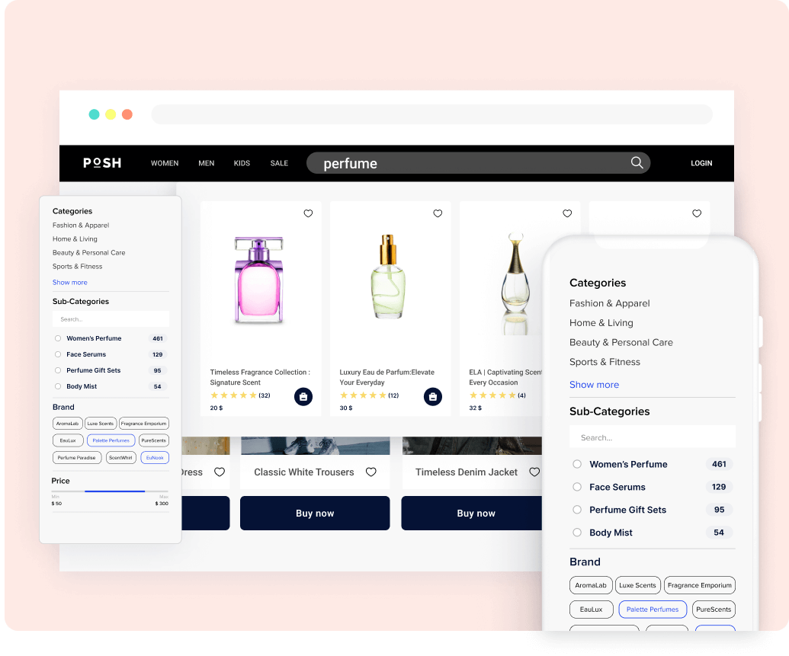Screen dimensions: 789x656
Task: Select Body Mist radio in left sidebar
Action: click(x=58, y=386)
